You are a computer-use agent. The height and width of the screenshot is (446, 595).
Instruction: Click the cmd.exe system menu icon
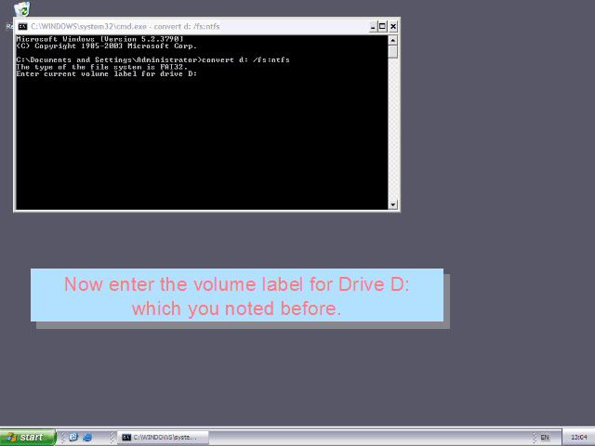22,26
